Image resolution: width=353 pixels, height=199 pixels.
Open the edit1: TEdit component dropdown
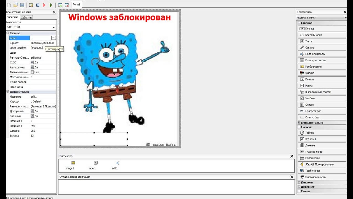[x=54, y=27]
